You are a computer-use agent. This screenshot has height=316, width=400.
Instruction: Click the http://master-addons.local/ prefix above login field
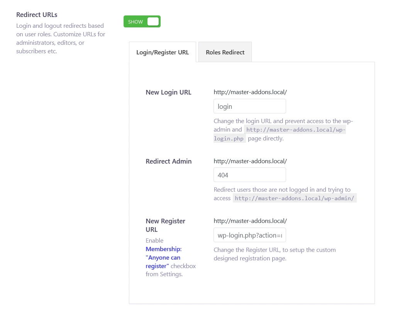pyautogui.click(x=250, y=92)
